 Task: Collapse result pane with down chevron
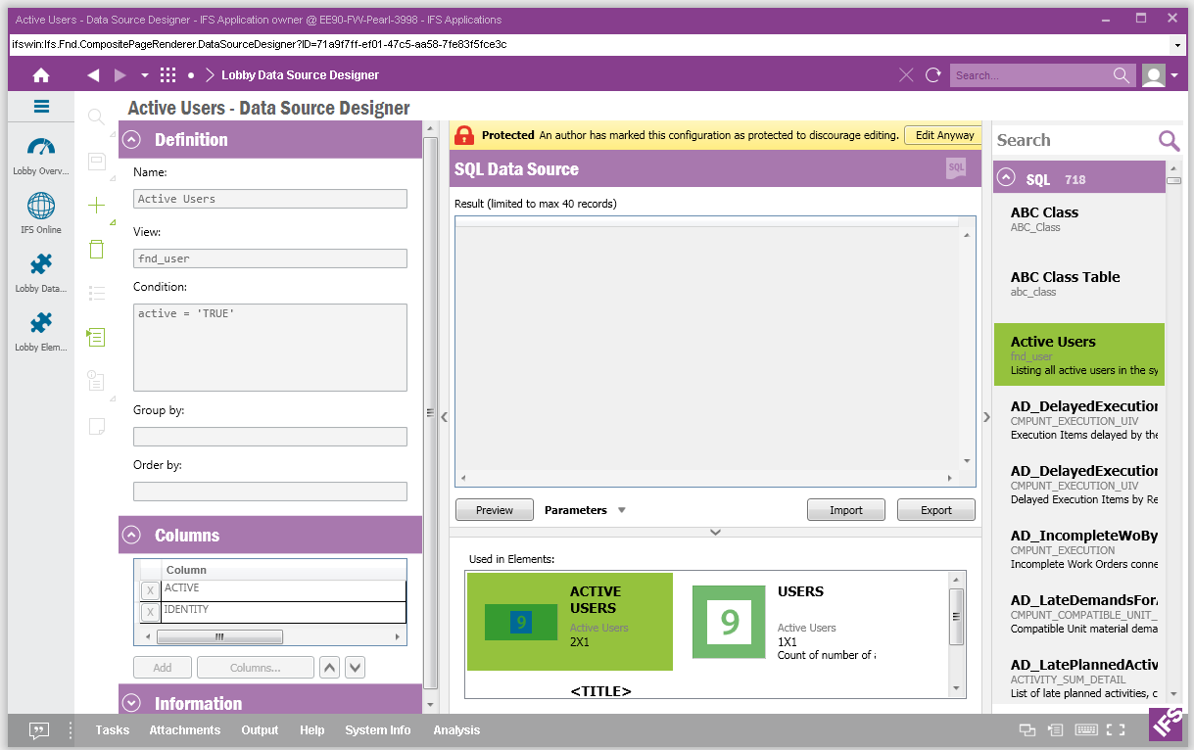[715, 532]
